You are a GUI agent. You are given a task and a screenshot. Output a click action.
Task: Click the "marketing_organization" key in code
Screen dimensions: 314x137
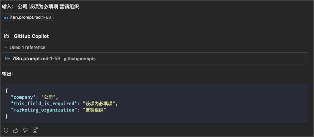43,110
